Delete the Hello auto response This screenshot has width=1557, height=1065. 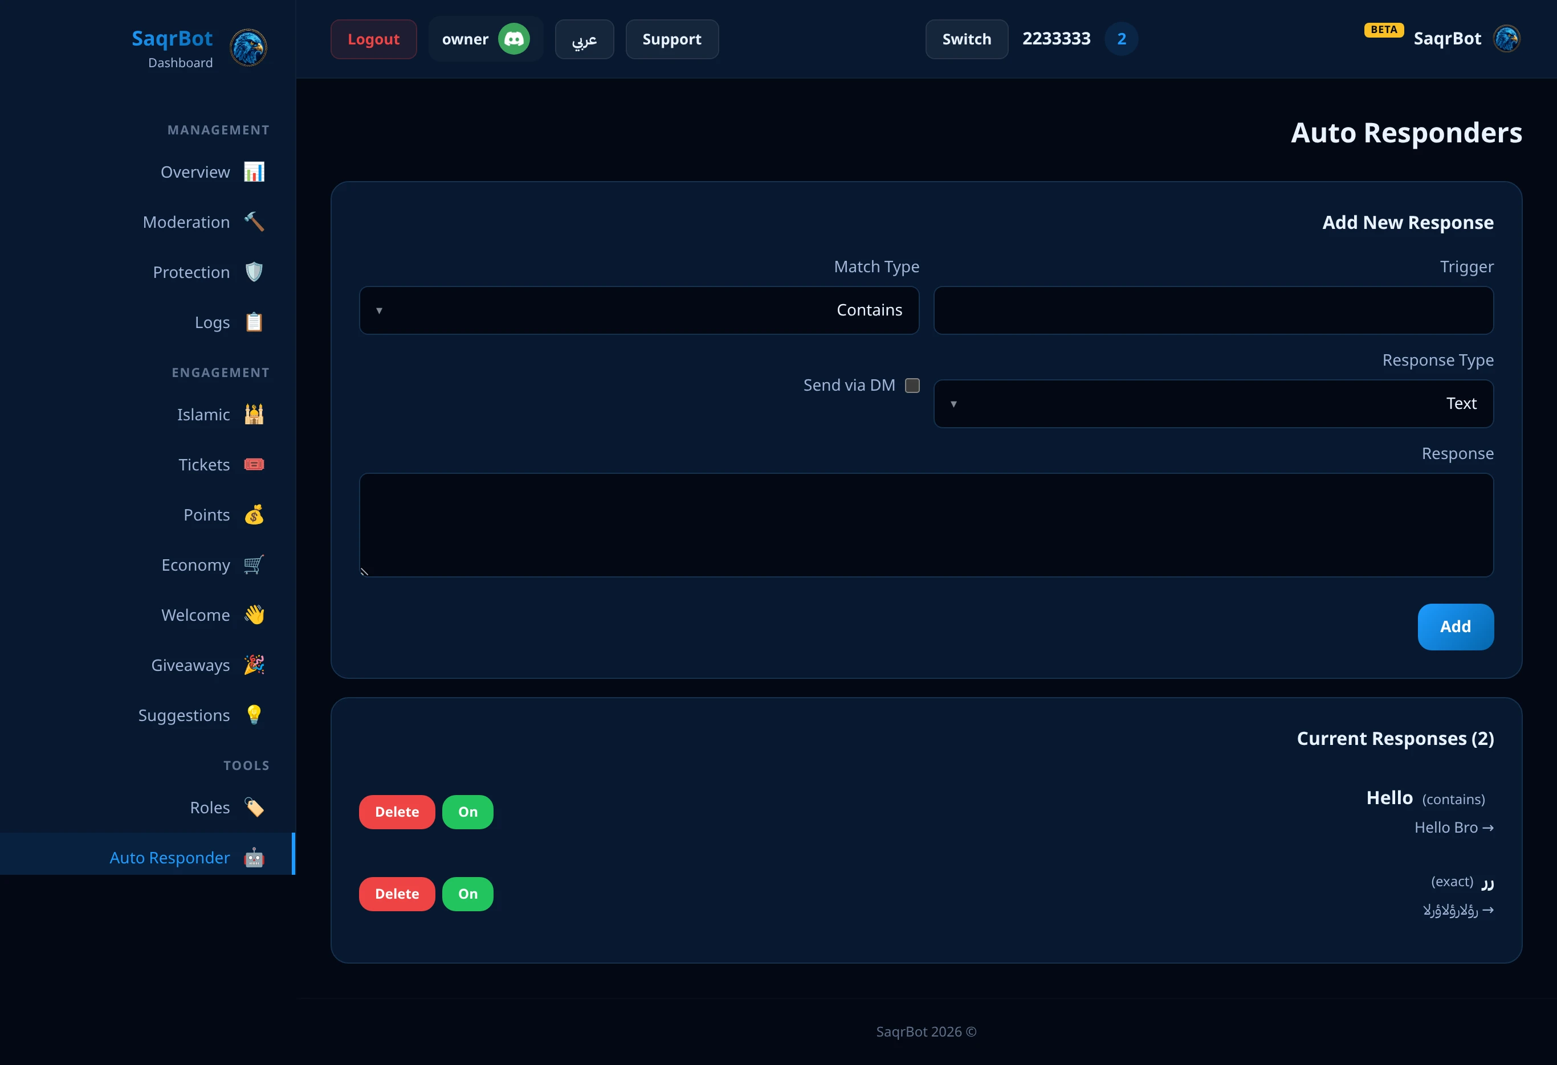pyautogui.click(x=397, y=812)
